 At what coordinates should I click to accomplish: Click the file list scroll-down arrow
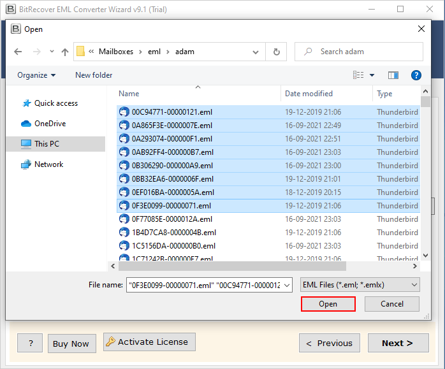tap(425, 256)
